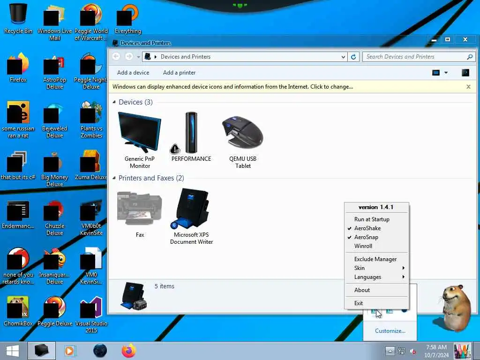Open the Help icon in the command bar
Screen dimensions: 480x360
465,73
